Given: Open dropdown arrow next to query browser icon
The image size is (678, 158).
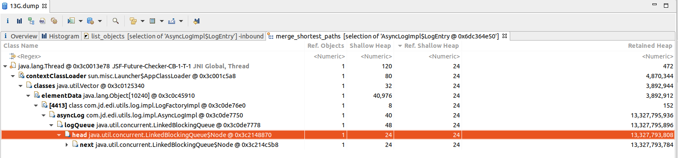Looking at the screenshot, I should pos(100,21).
